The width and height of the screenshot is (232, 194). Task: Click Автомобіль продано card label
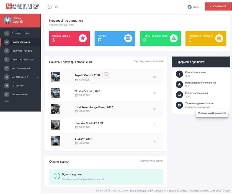(x=200, y=36)
